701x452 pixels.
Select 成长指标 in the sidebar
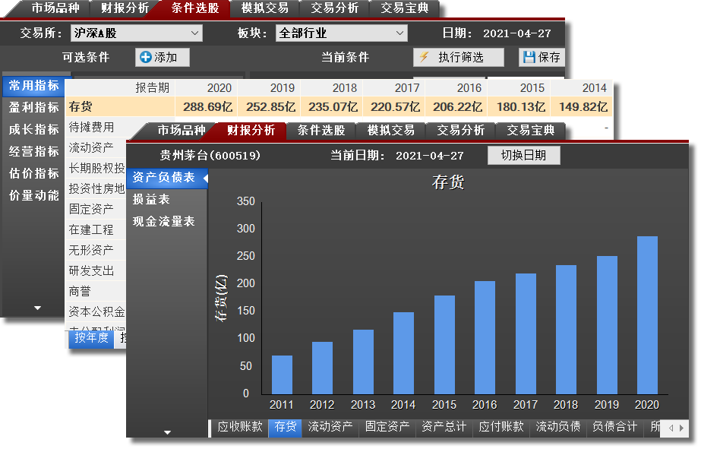tap(33, 129)
